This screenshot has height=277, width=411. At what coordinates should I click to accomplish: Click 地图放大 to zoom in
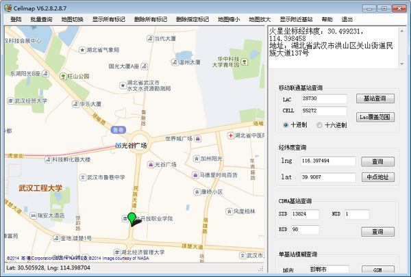260,19
